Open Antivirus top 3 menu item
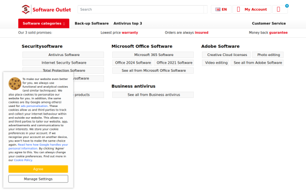 (x=127, y=23)
